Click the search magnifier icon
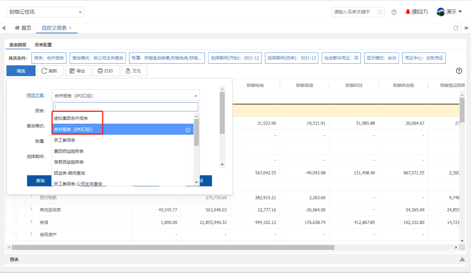Screen dimensions: 471x273 click(380, 12)
